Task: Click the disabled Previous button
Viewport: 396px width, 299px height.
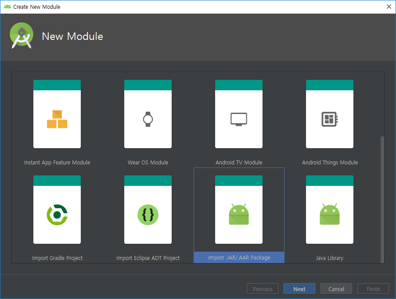Action: click(263, 289)
